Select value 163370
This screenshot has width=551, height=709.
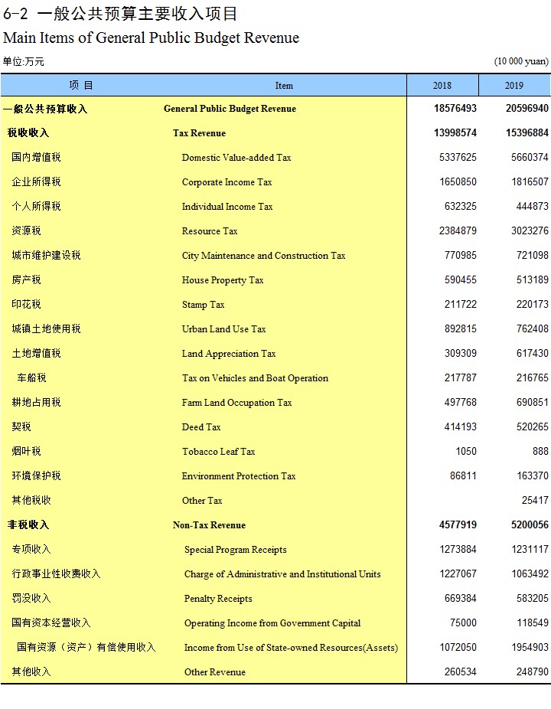pyautogui.click(x=533, y=475)
